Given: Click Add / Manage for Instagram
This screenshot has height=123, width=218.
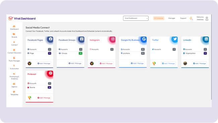Looking at the screenshot, I should (106, 64).
